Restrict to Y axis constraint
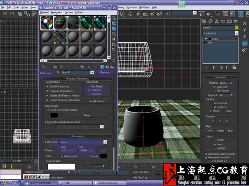This screenshot has height=186, width=249. pyautogui.click(x=245, y=30)
